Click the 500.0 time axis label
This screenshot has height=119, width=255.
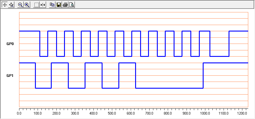[112, 113]
